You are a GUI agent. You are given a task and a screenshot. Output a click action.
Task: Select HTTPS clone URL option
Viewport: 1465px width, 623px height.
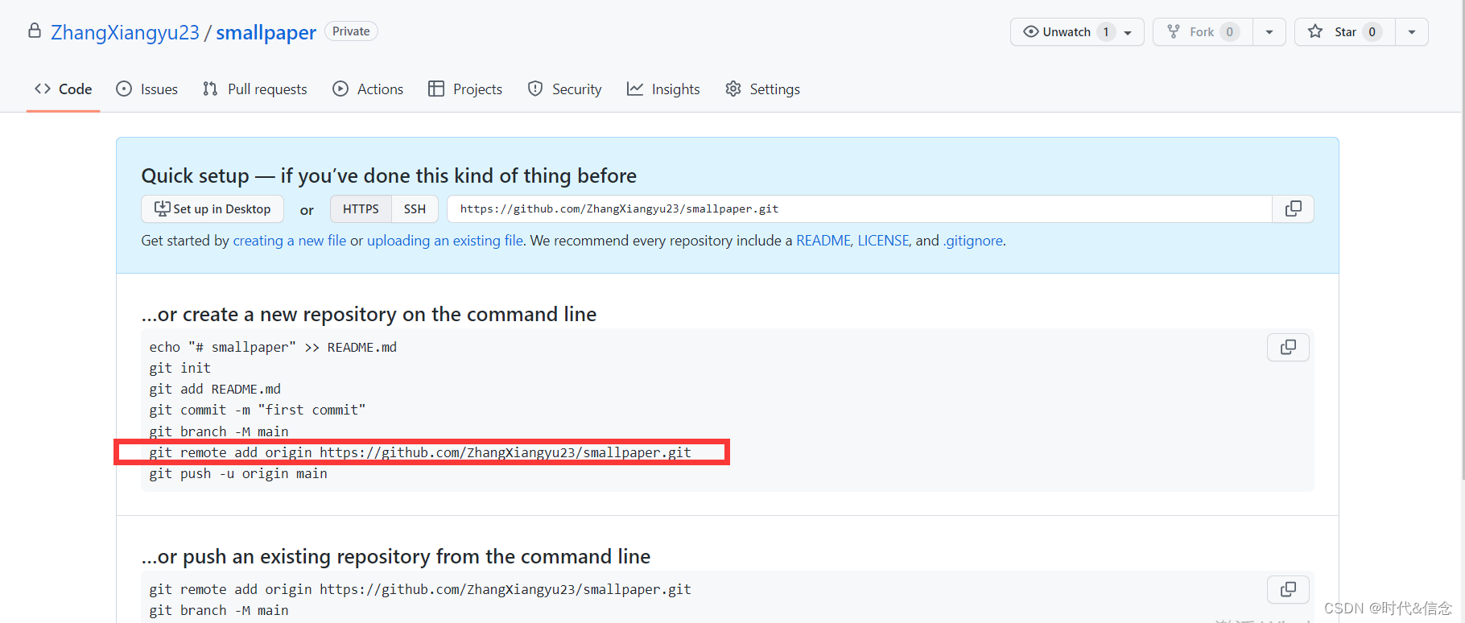point(361,209)
